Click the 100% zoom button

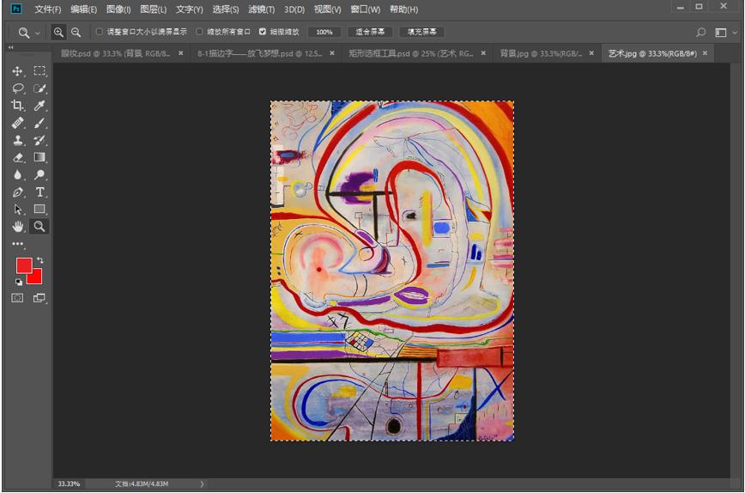324,32
